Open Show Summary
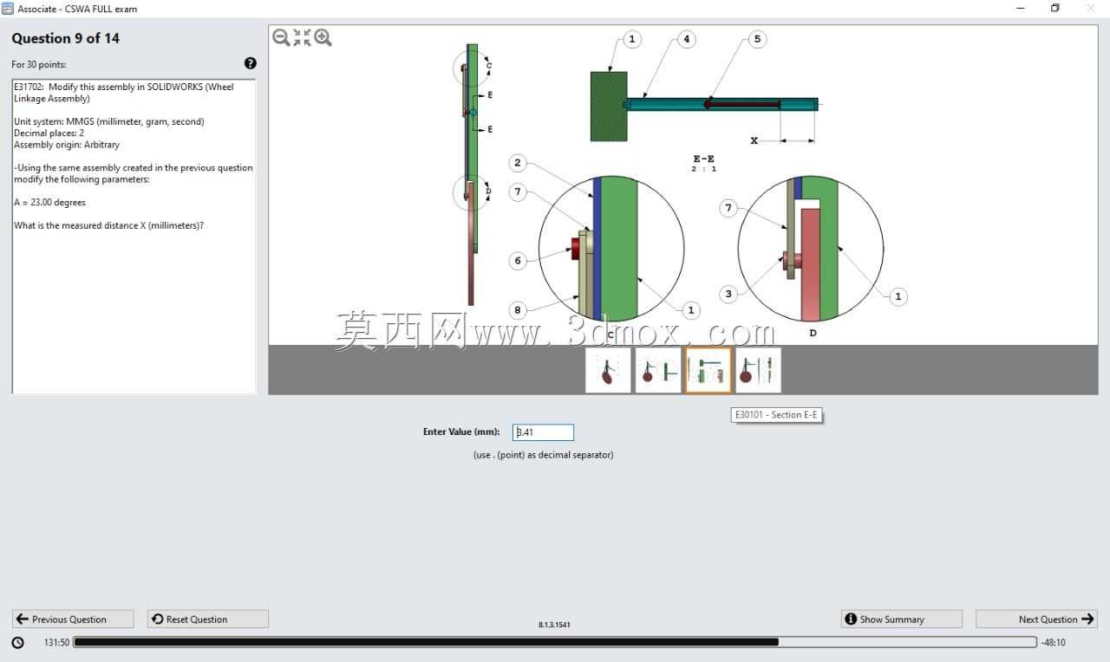This screenshot has height=662, width=1110. (x=902, y=619)
